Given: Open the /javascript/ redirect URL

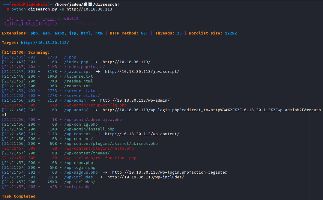Looking at the screenshot, I should (142, 72).
